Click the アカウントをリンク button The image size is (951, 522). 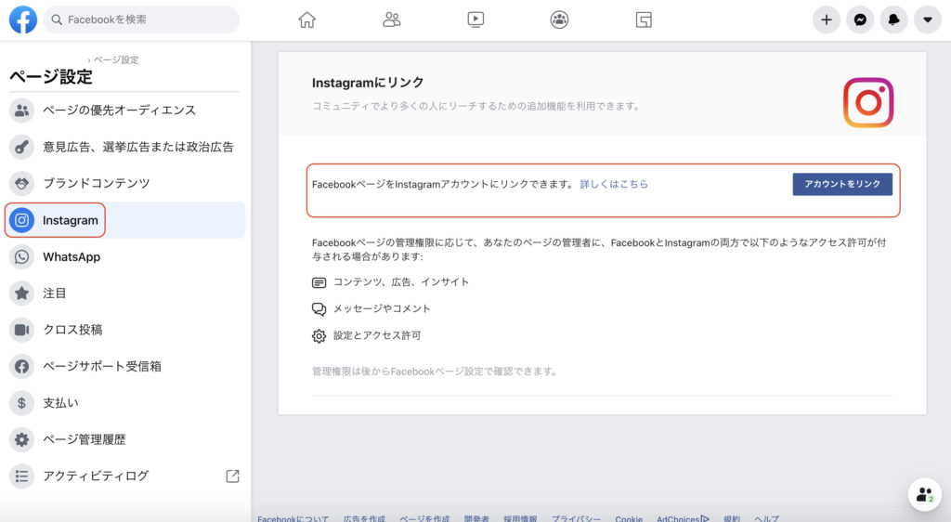(842, 184)
